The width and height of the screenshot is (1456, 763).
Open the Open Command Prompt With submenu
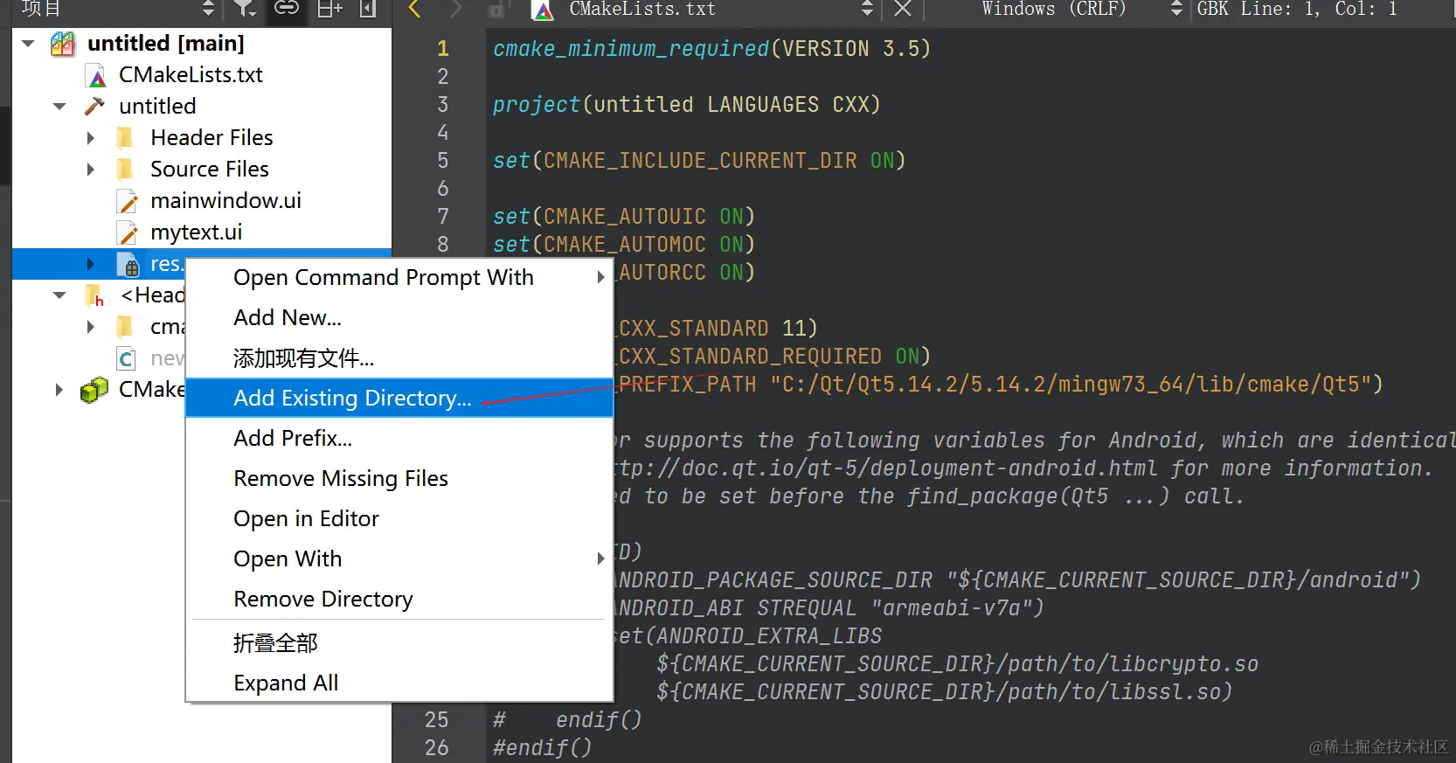(x=399, y=277)
